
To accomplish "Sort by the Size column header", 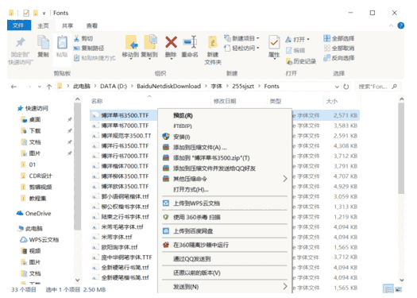I will click(332, 101).
